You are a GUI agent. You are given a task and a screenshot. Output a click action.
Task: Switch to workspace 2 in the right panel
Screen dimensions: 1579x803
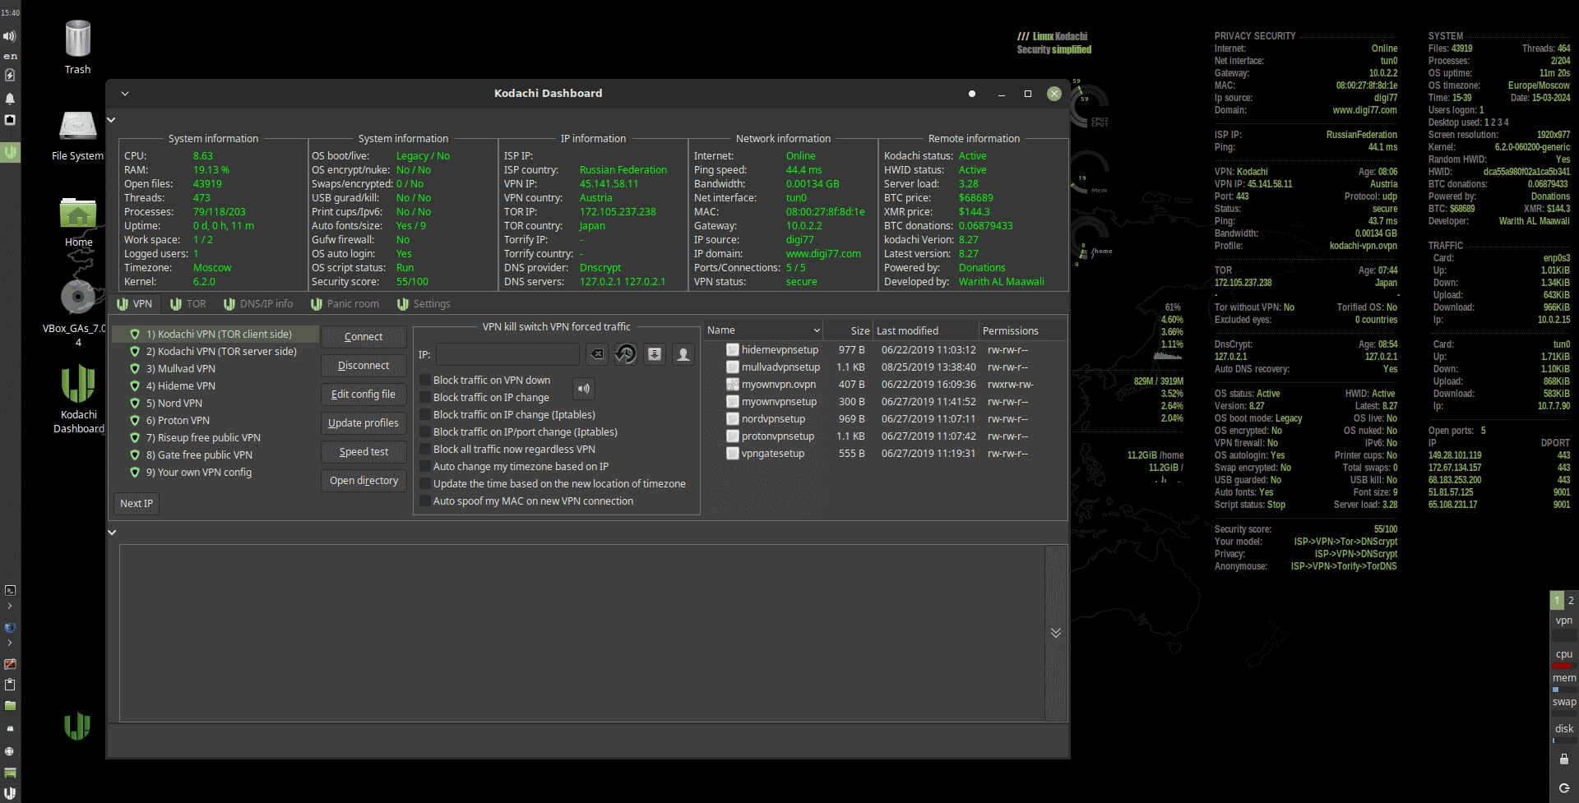tap(1571, 601)
